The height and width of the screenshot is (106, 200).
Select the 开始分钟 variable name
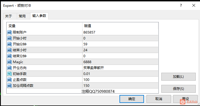coord(20,44)
